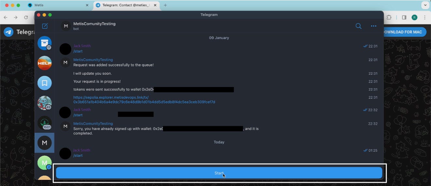Click Jack Smith name on 22:32 message
Screen dimensions: 431x186
click(82, 109)
